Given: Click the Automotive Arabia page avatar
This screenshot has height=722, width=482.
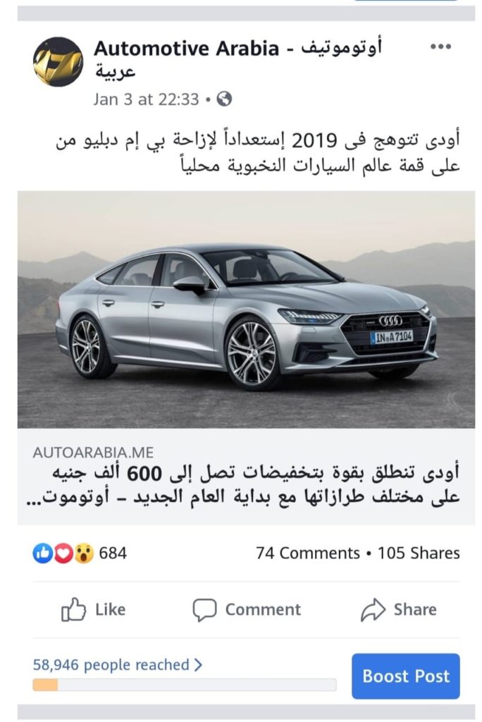Looking at the screenshot, I should (58, 61).
